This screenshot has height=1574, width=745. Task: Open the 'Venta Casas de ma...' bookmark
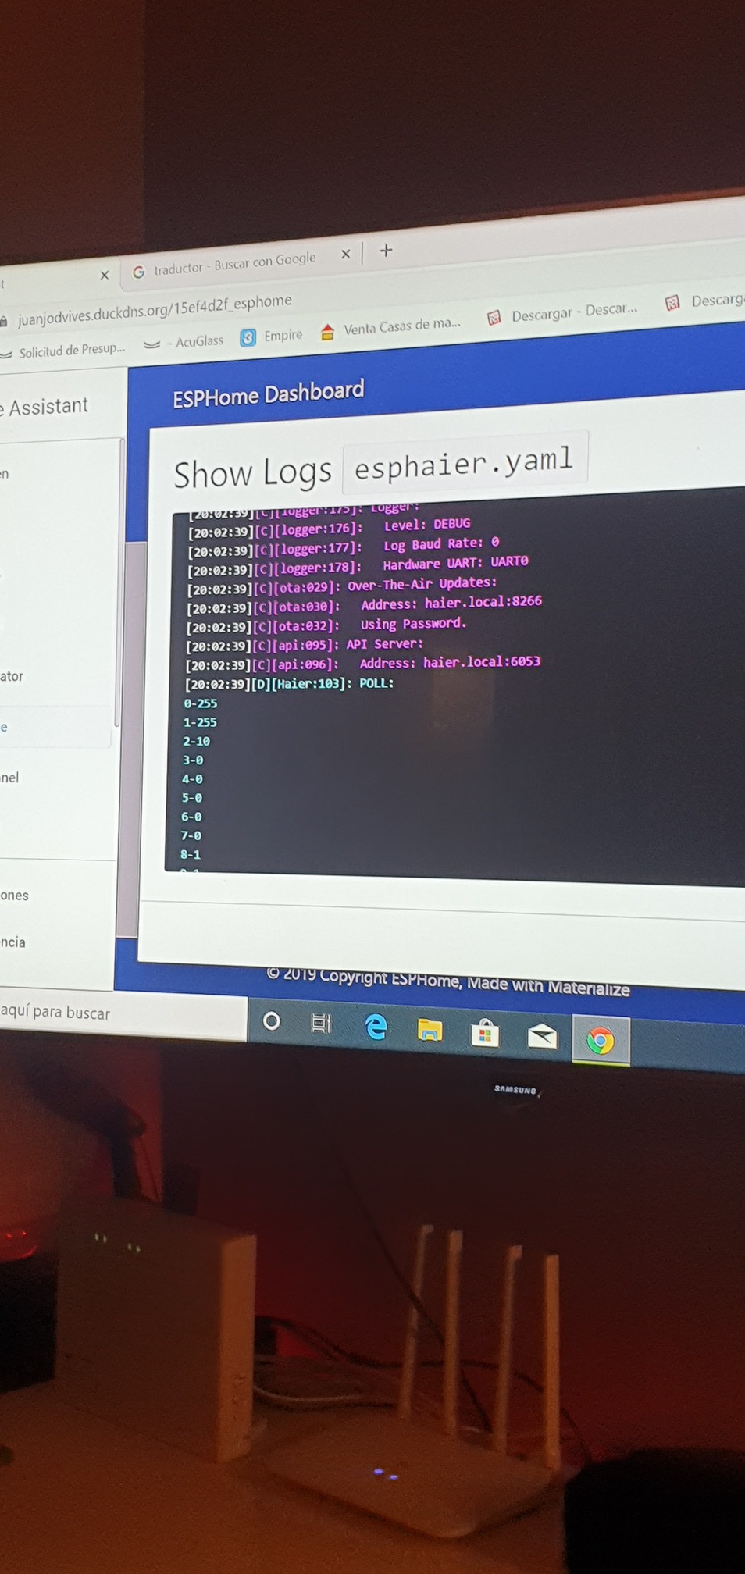391,327
